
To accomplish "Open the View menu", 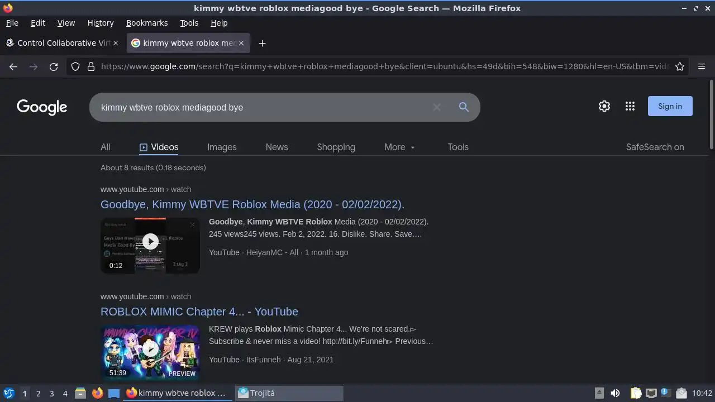I will (x=66, y=23).
